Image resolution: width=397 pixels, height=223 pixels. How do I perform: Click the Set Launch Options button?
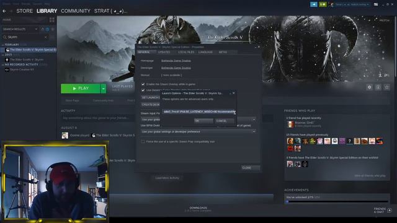pyautogui.click(x=150, y=97)
